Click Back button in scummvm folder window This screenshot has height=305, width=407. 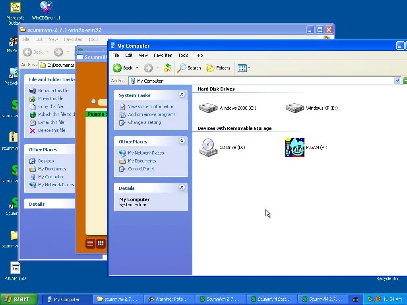click(x=33, y=52)
